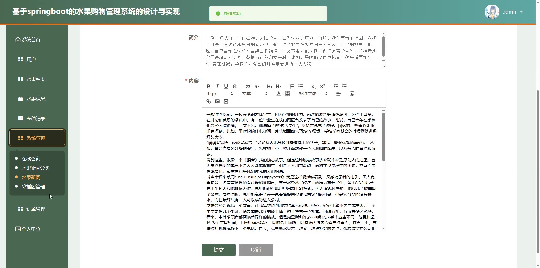Apply Heading 2 style
Viewport: 540px width, 268px height.
(278, 86)
